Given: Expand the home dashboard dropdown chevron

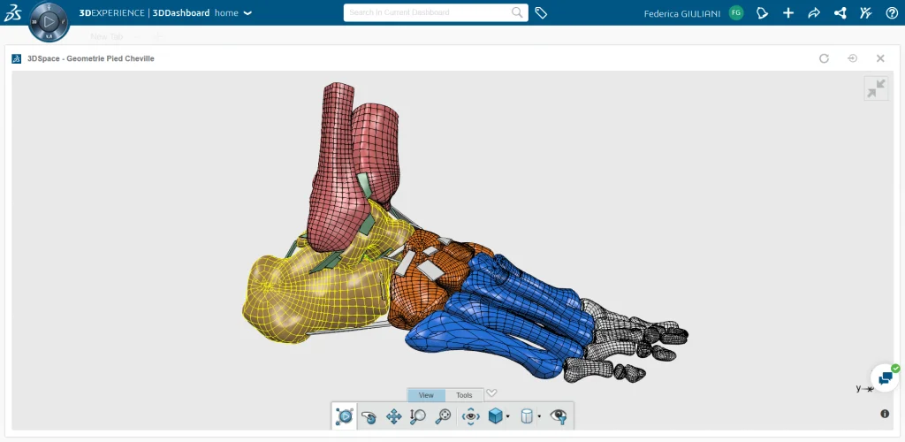Looking at the screenshot, I should click(x=247, y=13).
